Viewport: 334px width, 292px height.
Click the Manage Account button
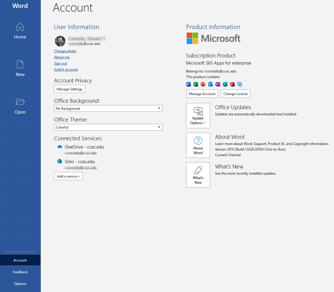pyautogui.click(x=202, y=94)
